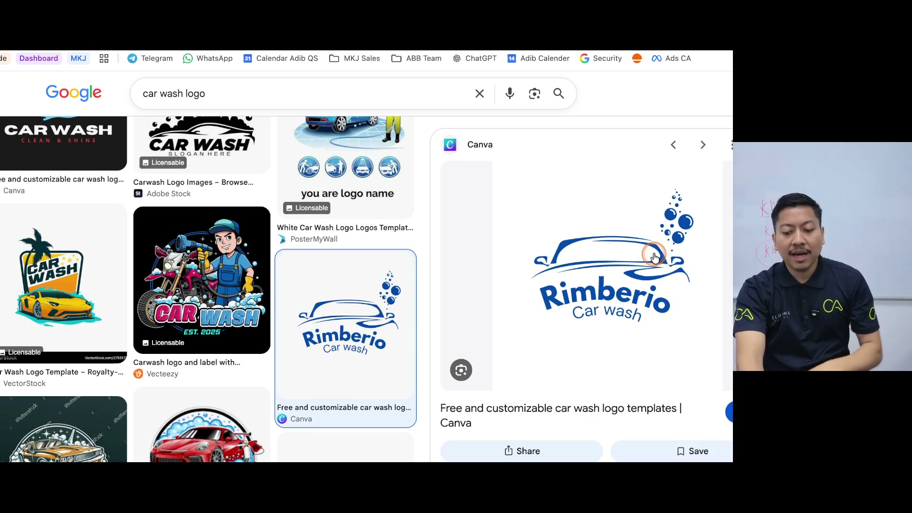The height and width of the screenshot is (513, 912).
Task: Submit search with the magnifying glass icon
Action: 559,94
